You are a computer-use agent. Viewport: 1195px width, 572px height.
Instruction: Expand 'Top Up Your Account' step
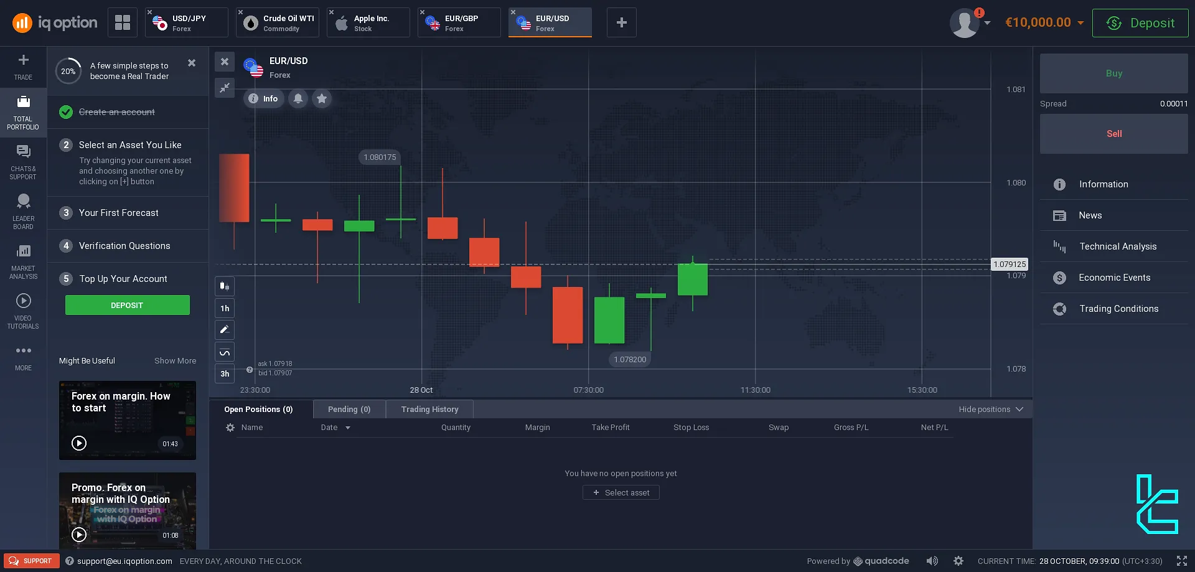tap(128, 279)
